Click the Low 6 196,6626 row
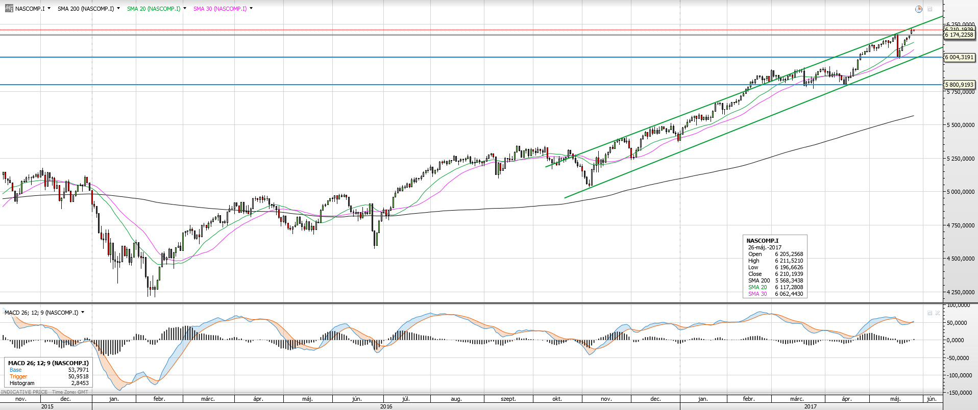Image resolution: width=978 pixels, height=410 pixels. [x=775, y=267]
